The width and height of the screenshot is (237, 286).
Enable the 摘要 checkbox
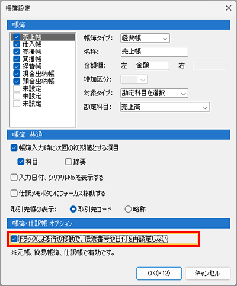click(68, 162)
